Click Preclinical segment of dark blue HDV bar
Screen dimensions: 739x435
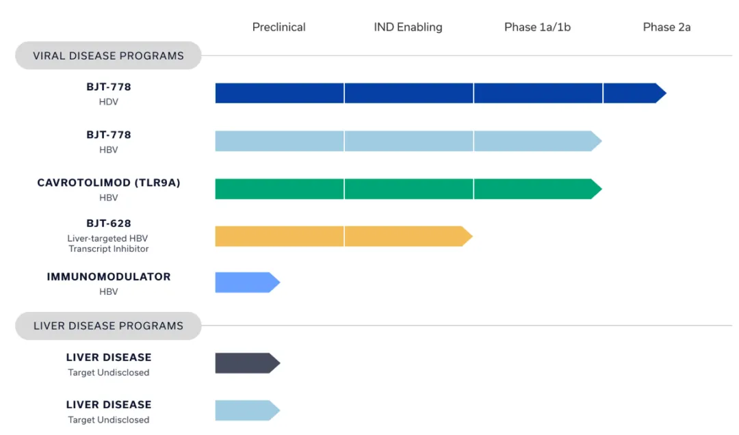click(279, 93)
